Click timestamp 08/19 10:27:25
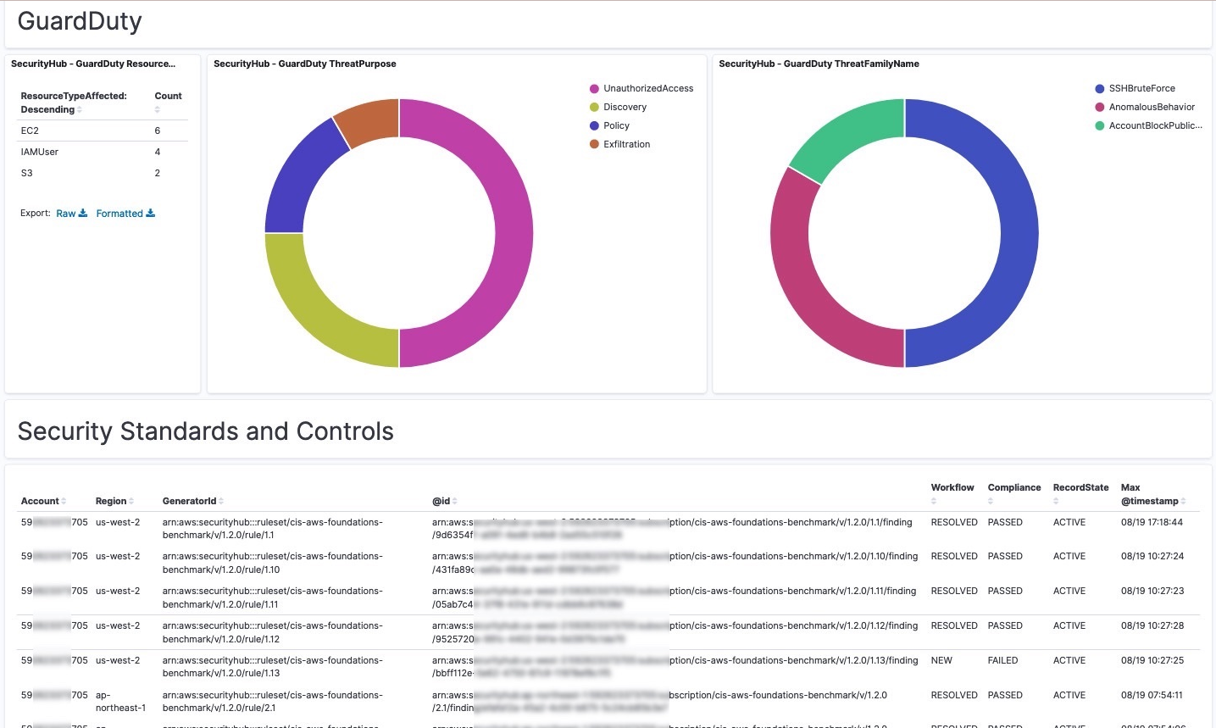The width and height of the screenshot is (1216, 728). 1152,660
